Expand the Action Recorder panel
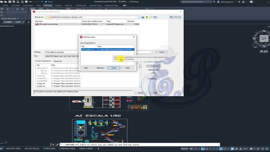 [10, 19]
